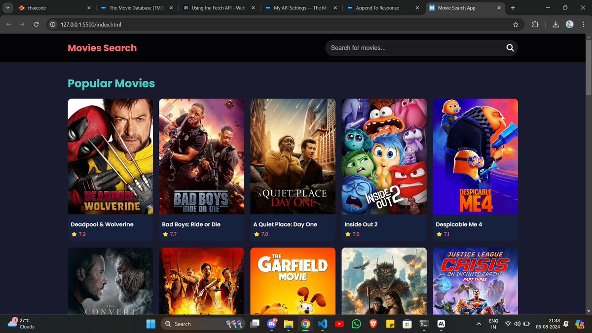This screenshot has height=333, width=592.
Task: Click the 'Inside Out 2' title text
Action: (x=361, y=224)
